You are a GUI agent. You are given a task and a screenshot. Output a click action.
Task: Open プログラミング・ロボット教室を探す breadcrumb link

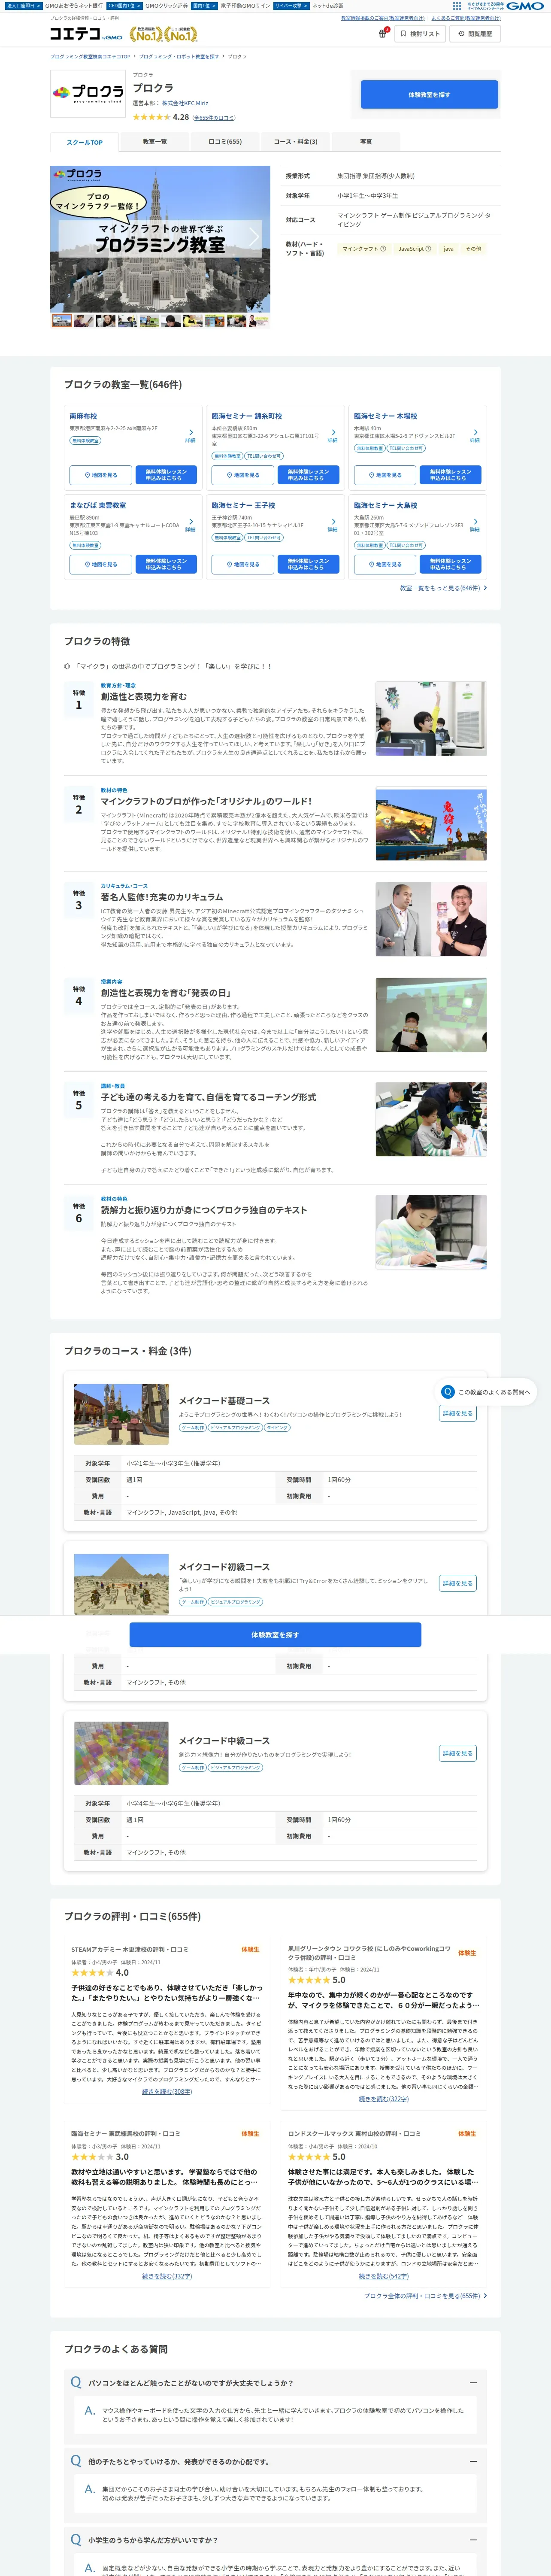click(178, 57)
